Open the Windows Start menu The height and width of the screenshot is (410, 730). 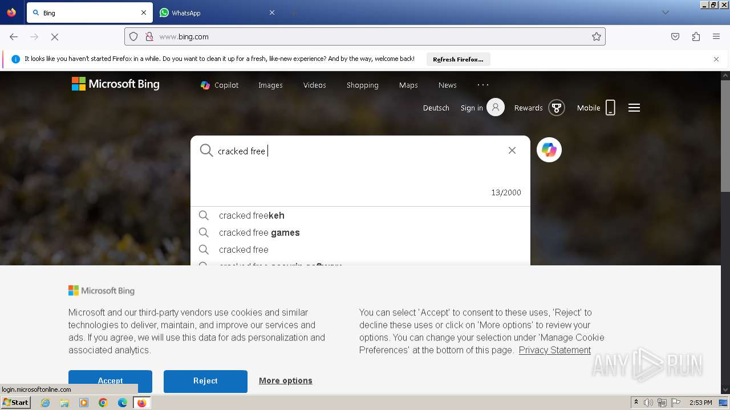16,403
